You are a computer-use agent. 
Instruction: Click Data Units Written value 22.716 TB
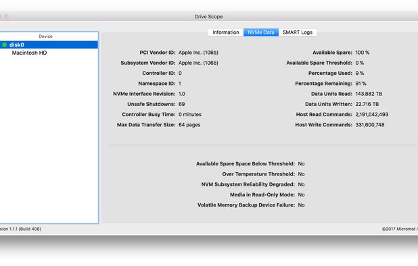click(x=367, y=104)
